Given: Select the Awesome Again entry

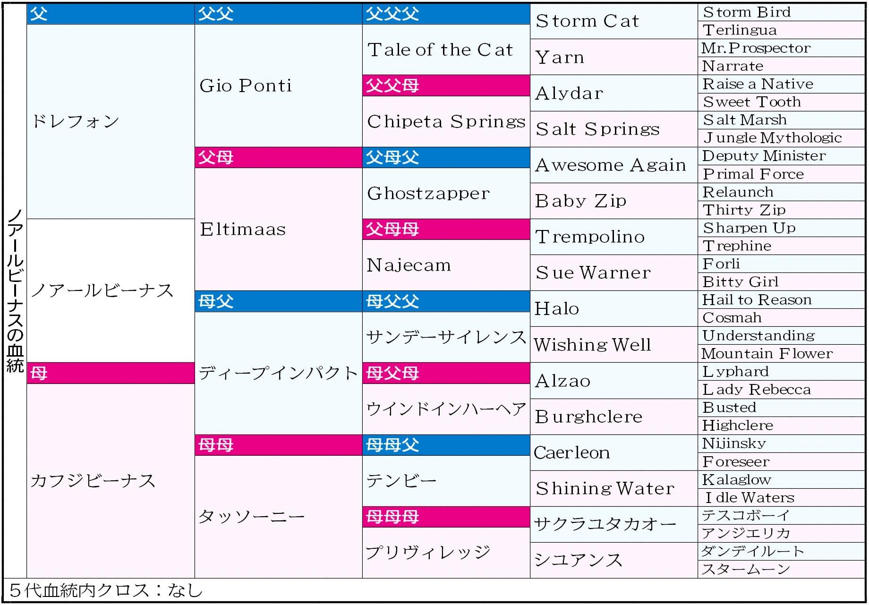Looking at the screenshot, I should pyautogui.click(x=610, y=165).
